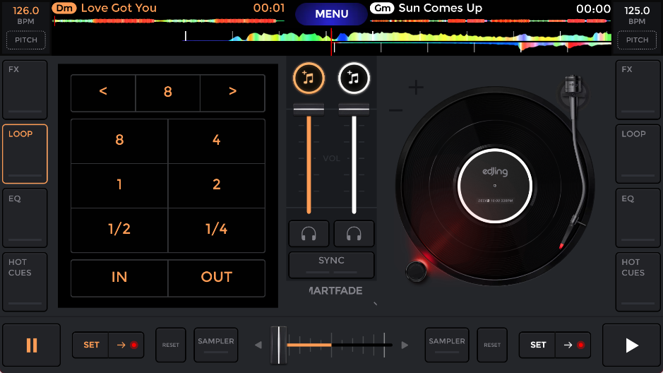
Task: Decrease loop length with left chevron
Action: (103, 92)
